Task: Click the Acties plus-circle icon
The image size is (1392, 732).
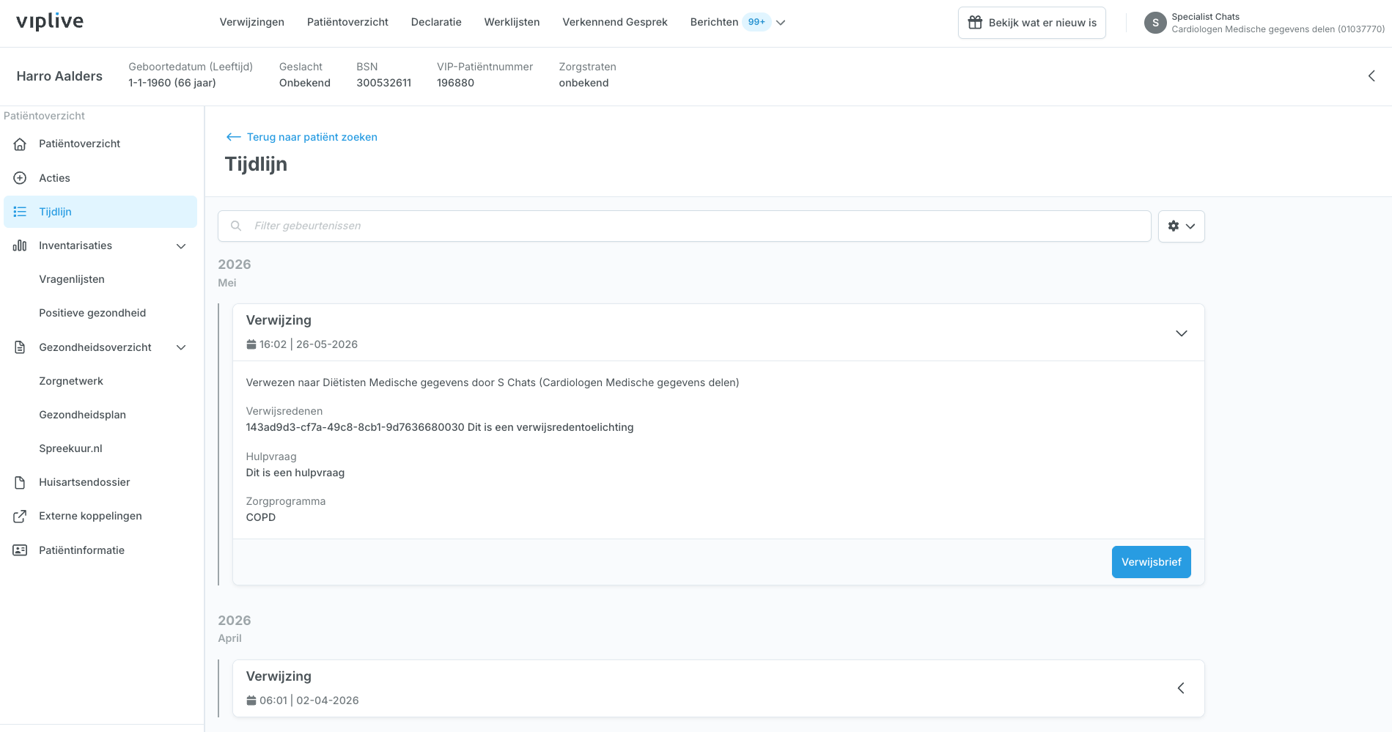Action: 20,178
